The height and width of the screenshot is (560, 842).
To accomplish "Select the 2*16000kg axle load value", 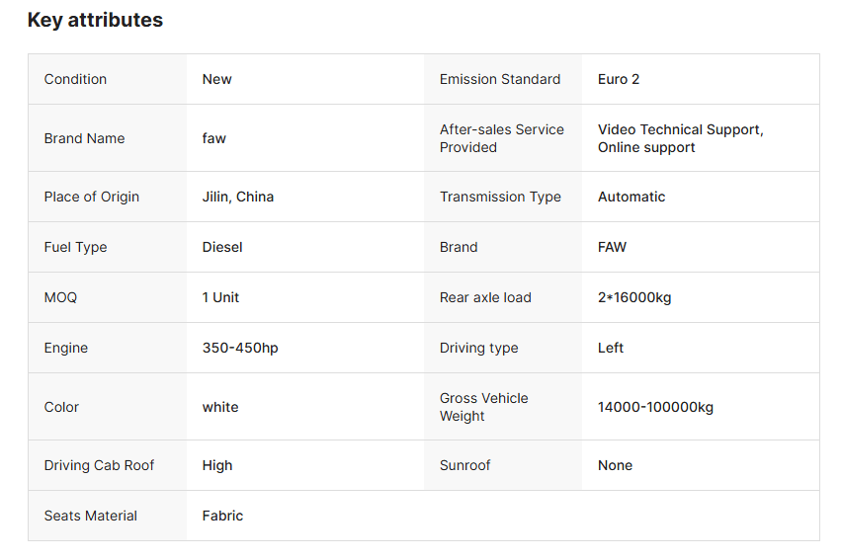I will point(634,297).
